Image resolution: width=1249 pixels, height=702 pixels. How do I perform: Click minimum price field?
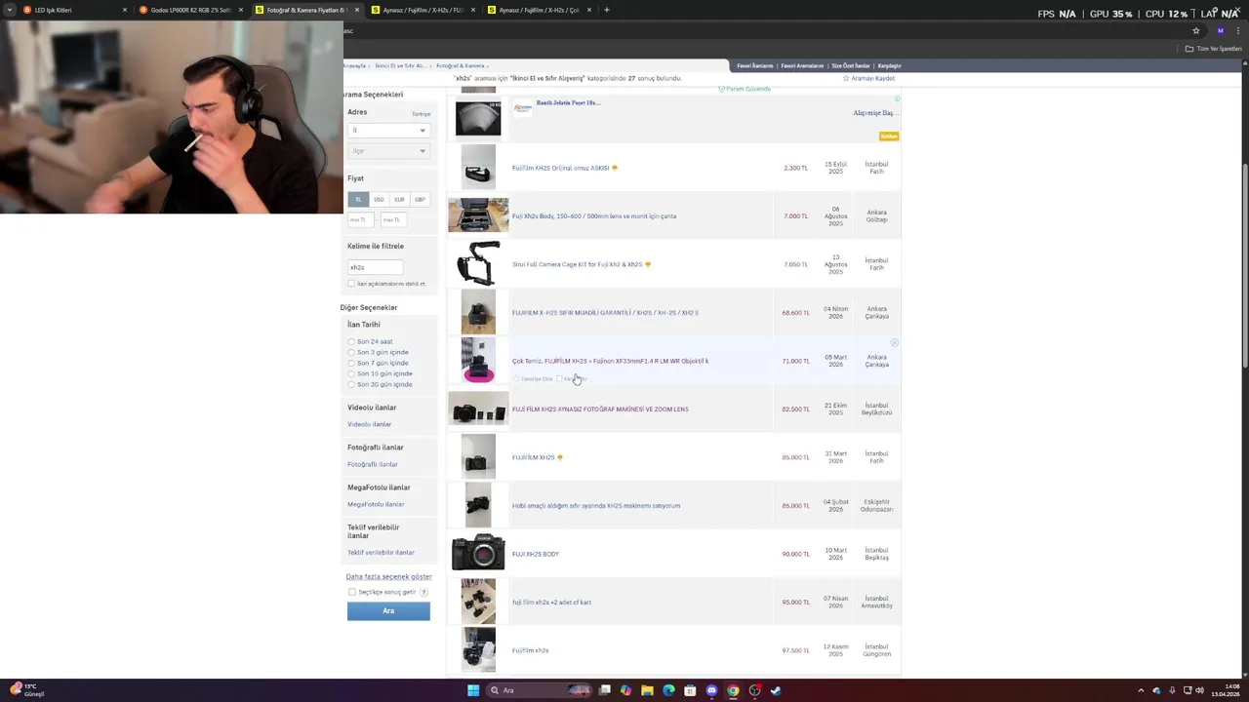361,219
